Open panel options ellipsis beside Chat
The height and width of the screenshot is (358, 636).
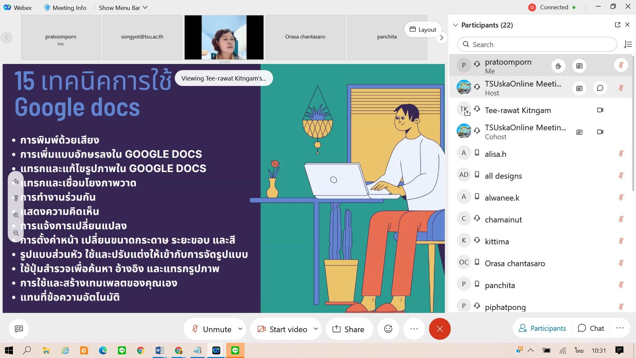tap(620, 328)
